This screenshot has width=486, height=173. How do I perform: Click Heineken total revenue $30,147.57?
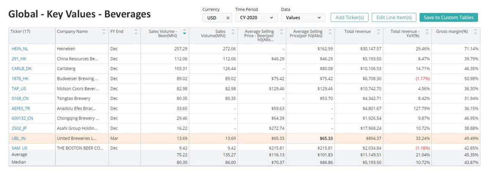coord(370,49)
